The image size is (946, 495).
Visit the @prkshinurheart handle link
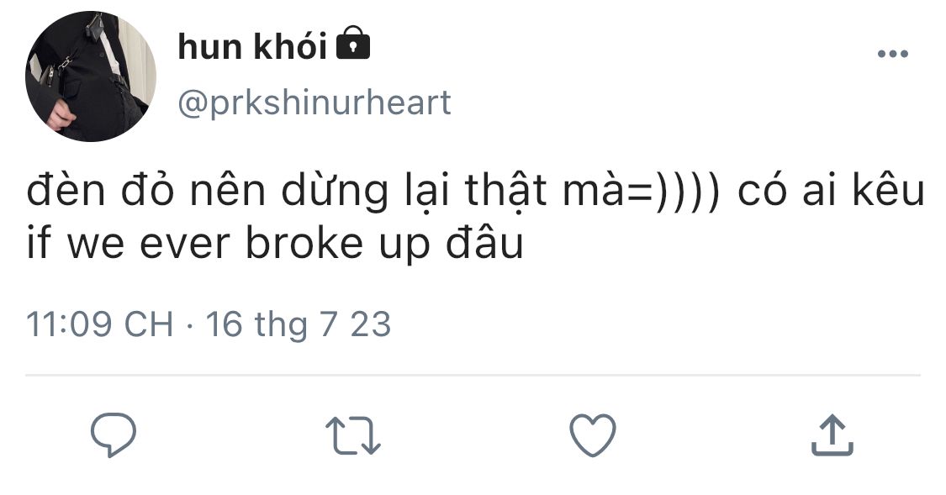pos(314,103)
